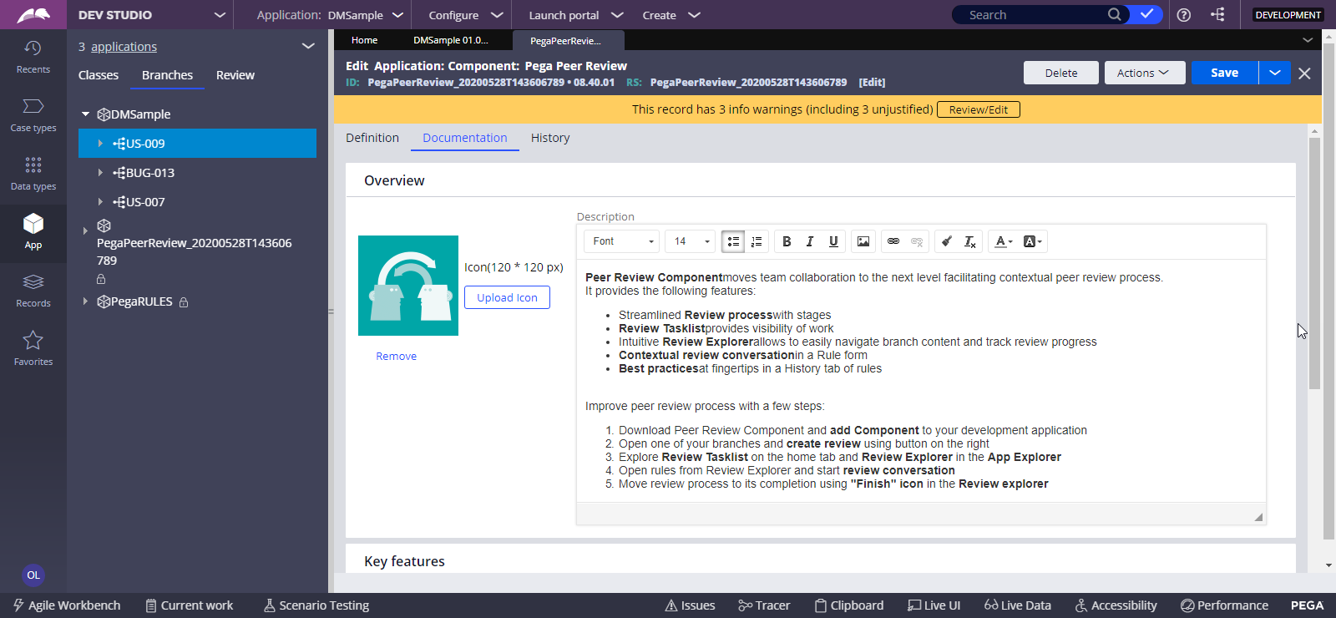Click the blue checkmark guardrail icon

[x=1147, y=14]
